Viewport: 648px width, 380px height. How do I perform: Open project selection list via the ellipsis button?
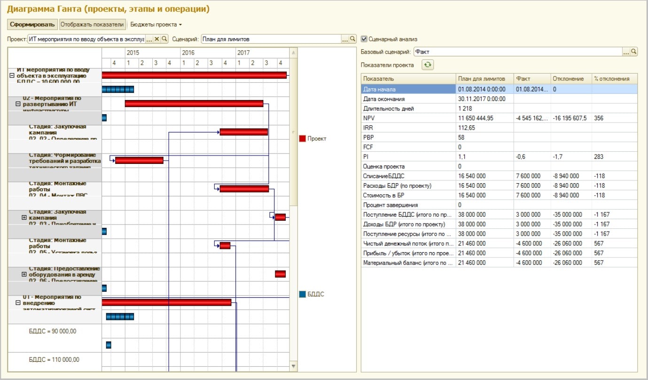149,39
